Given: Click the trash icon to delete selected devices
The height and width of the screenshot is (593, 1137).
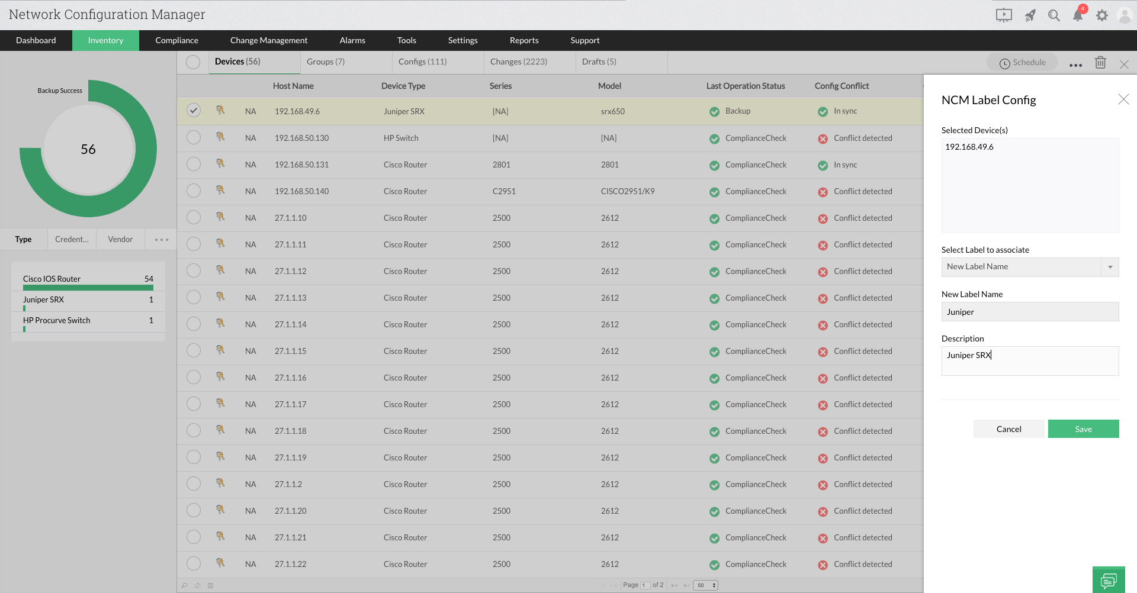Looking at the screenshot, I should point(1100,62).
